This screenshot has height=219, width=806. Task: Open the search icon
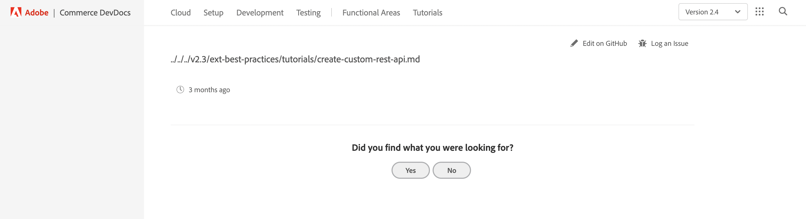pyautogui.click(x=783, y=12)
